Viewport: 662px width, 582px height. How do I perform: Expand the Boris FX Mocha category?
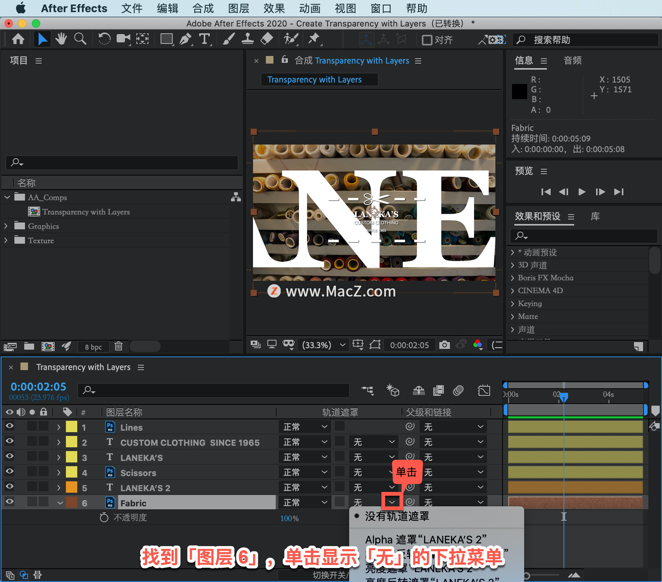click(512, 278)
